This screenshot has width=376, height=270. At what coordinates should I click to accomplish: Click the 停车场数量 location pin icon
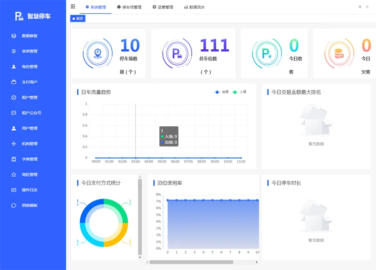pos(98,54)
